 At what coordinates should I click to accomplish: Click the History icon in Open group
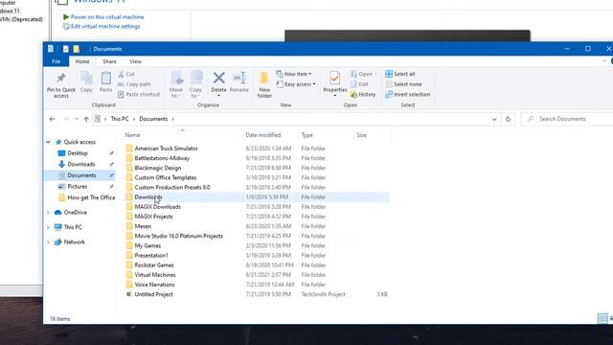[x=353, y=94]
